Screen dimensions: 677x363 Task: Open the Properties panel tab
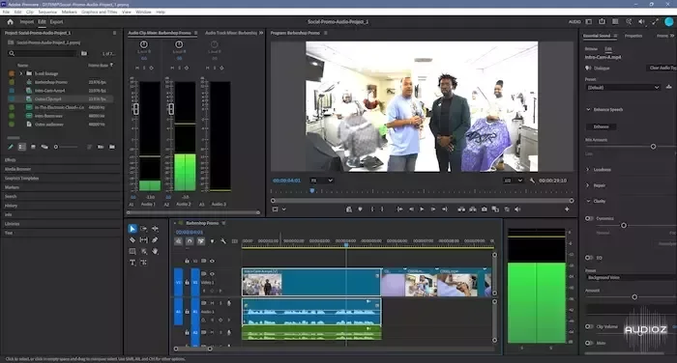[x=633, y=36]
